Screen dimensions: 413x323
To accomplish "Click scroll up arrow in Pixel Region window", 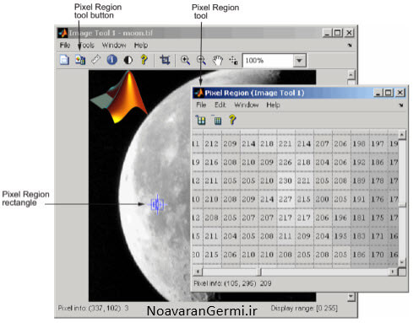I will (x=402, y=135).
